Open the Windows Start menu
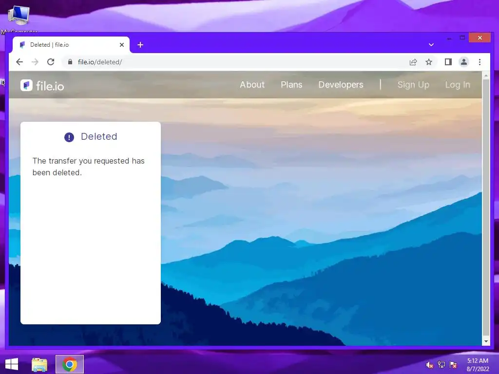The width and height of the screenshot is (499, 374). (x=12, y=364)
